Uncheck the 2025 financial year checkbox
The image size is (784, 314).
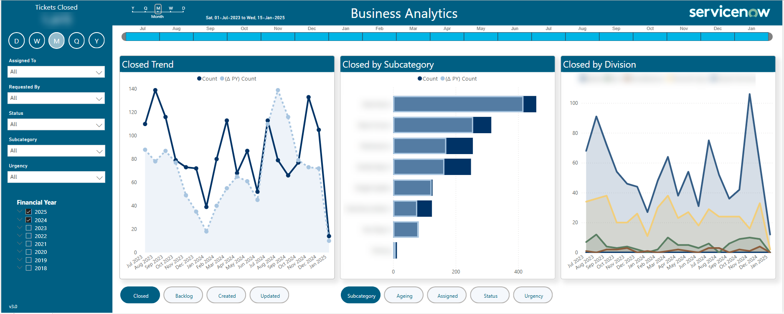pos(29,212)
